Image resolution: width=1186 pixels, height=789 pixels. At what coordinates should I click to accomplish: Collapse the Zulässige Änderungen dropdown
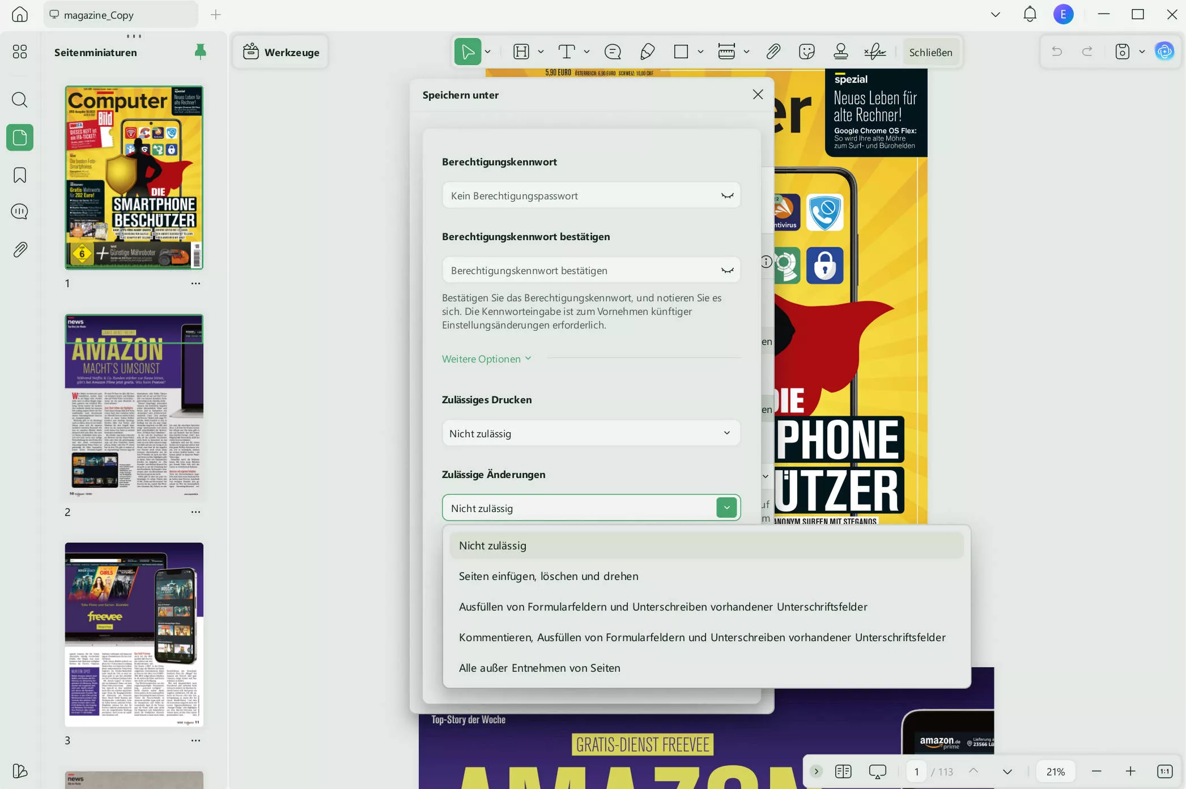[x=726, y=508]
